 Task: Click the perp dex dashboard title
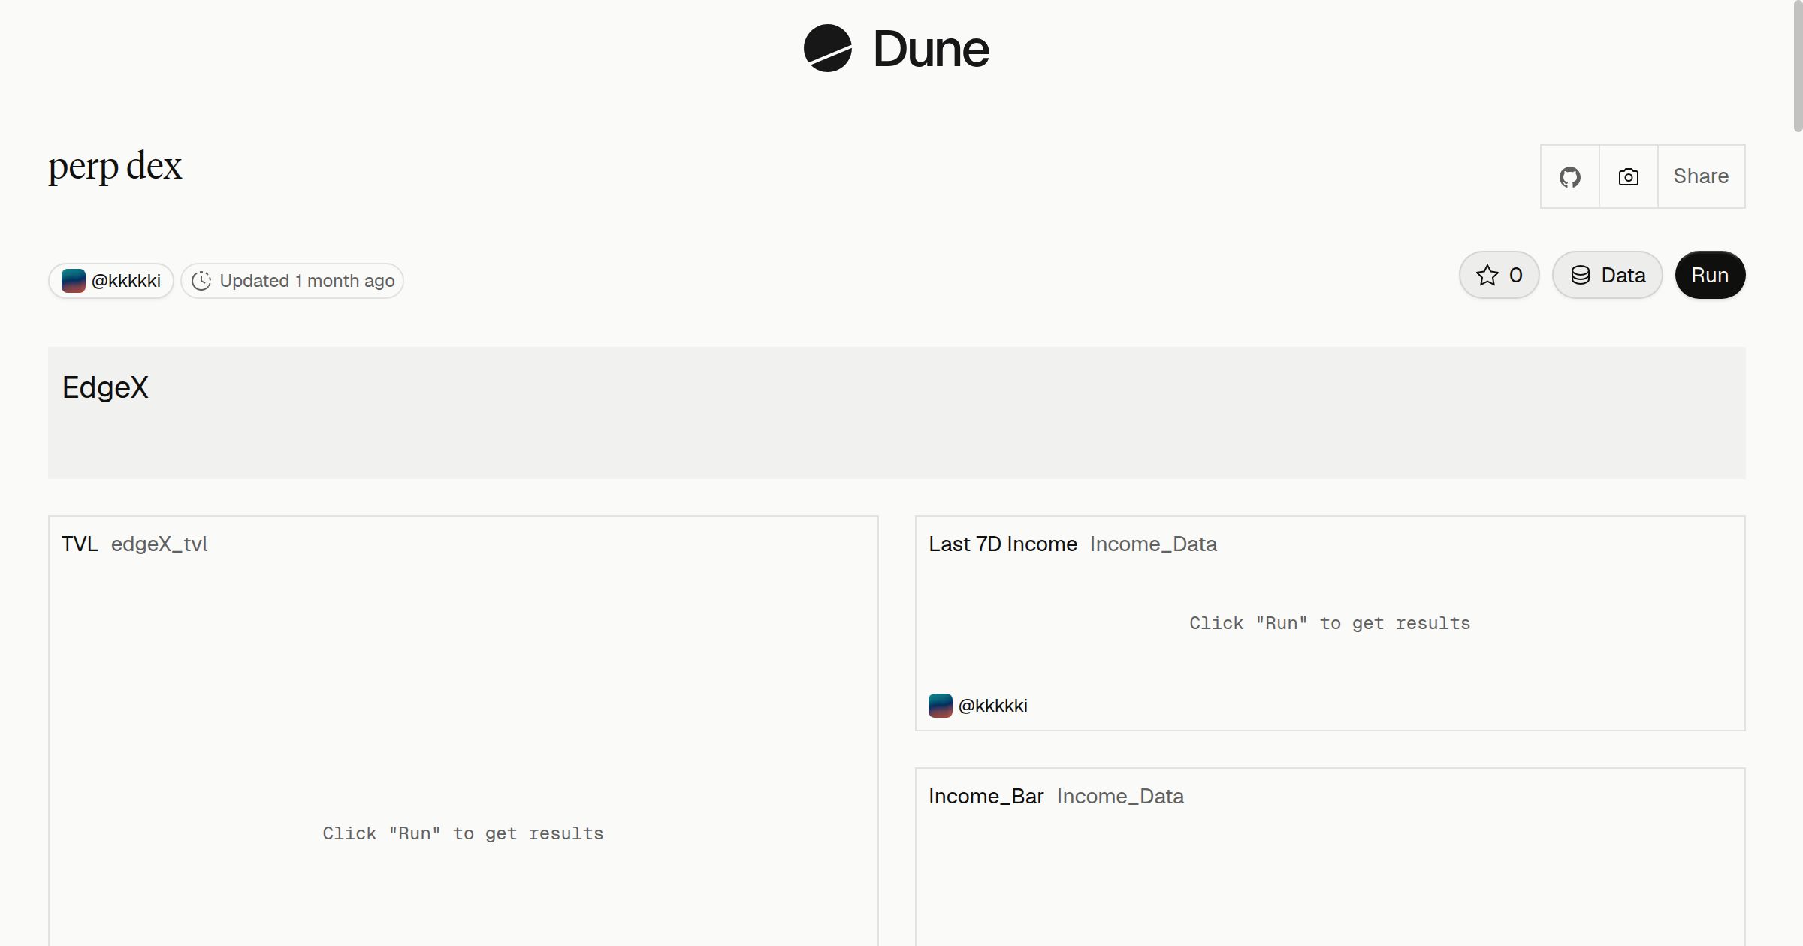point(115,166)
